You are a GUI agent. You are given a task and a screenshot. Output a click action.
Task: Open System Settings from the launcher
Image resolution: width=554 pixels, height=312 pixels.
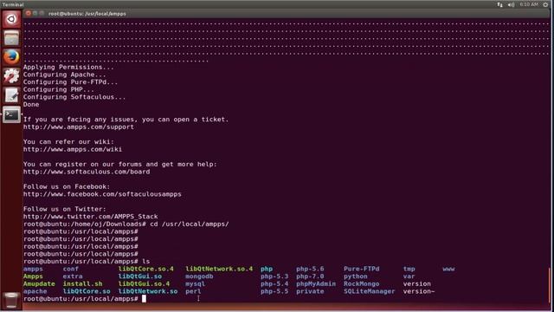click(11, 76)
